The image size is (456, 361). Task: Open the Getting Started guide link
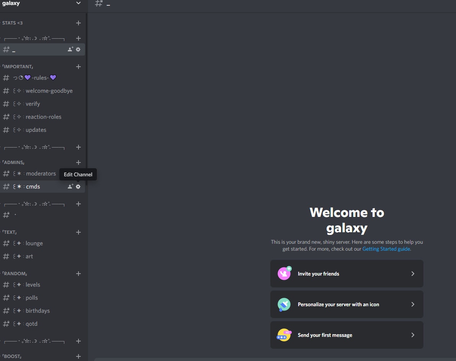pos(386,249)
